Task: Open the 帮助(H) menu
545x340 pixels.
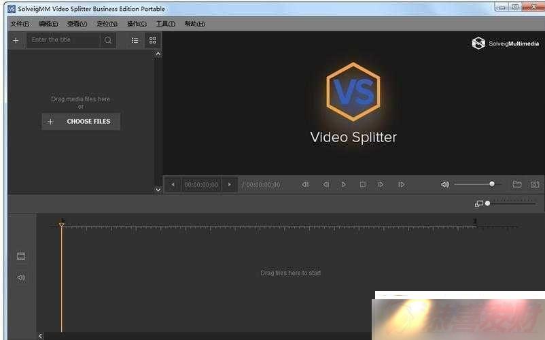Action: click(194, 24)
